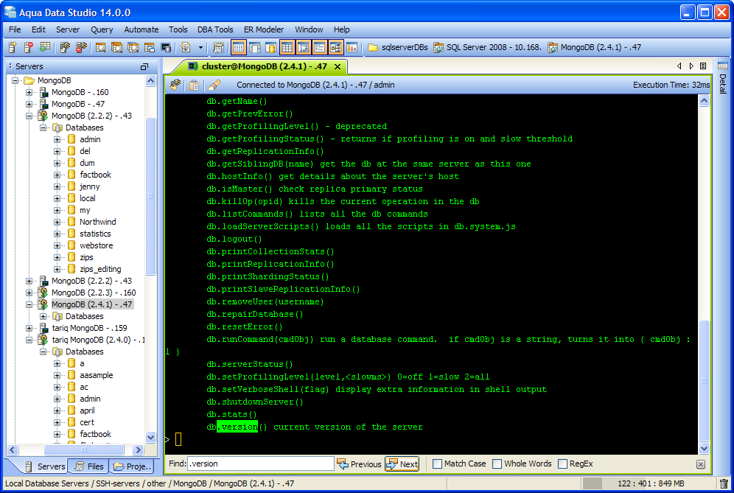The image size is (734, 493).
Task: Click the memory usage bar in status bar
Action: tap(649, 483)
